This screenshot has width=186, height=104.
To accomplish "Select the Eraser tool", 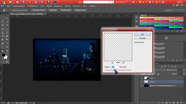I will tap(3, 36).
